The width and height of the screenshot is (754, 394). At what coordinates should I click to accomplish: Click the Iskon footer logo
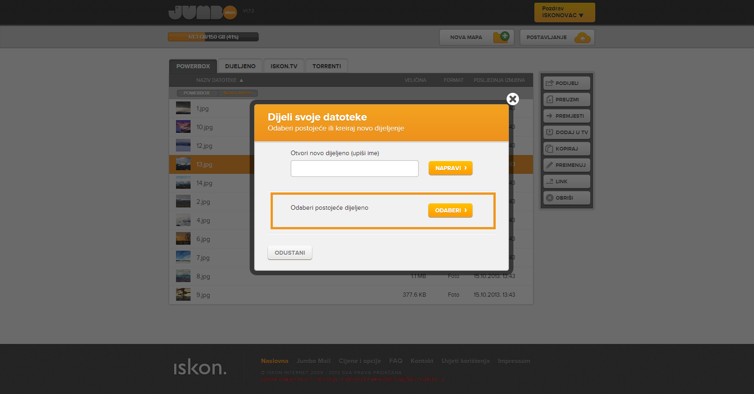(x=200, y=367)
